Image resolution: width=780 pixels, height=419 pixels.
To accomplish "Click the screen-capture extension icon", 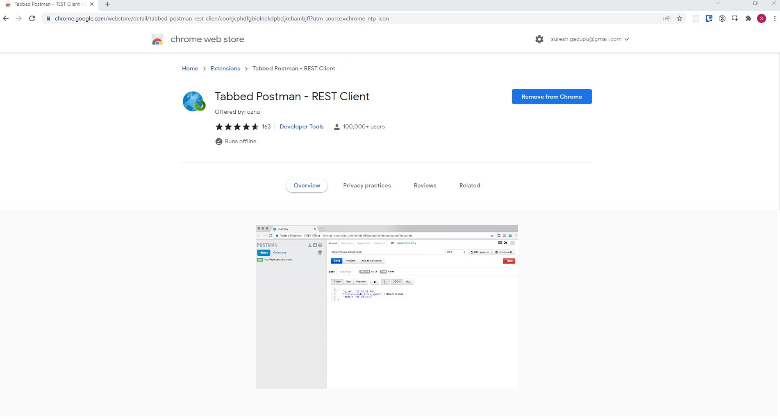I will click(735, 18).
